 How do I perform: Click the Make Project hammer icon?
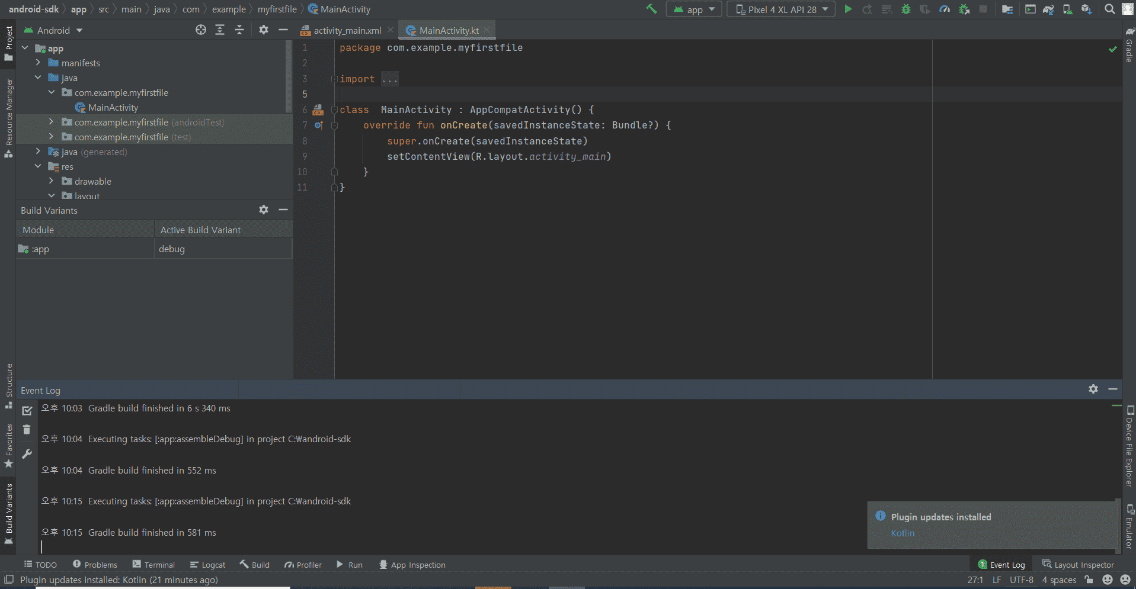651,9
